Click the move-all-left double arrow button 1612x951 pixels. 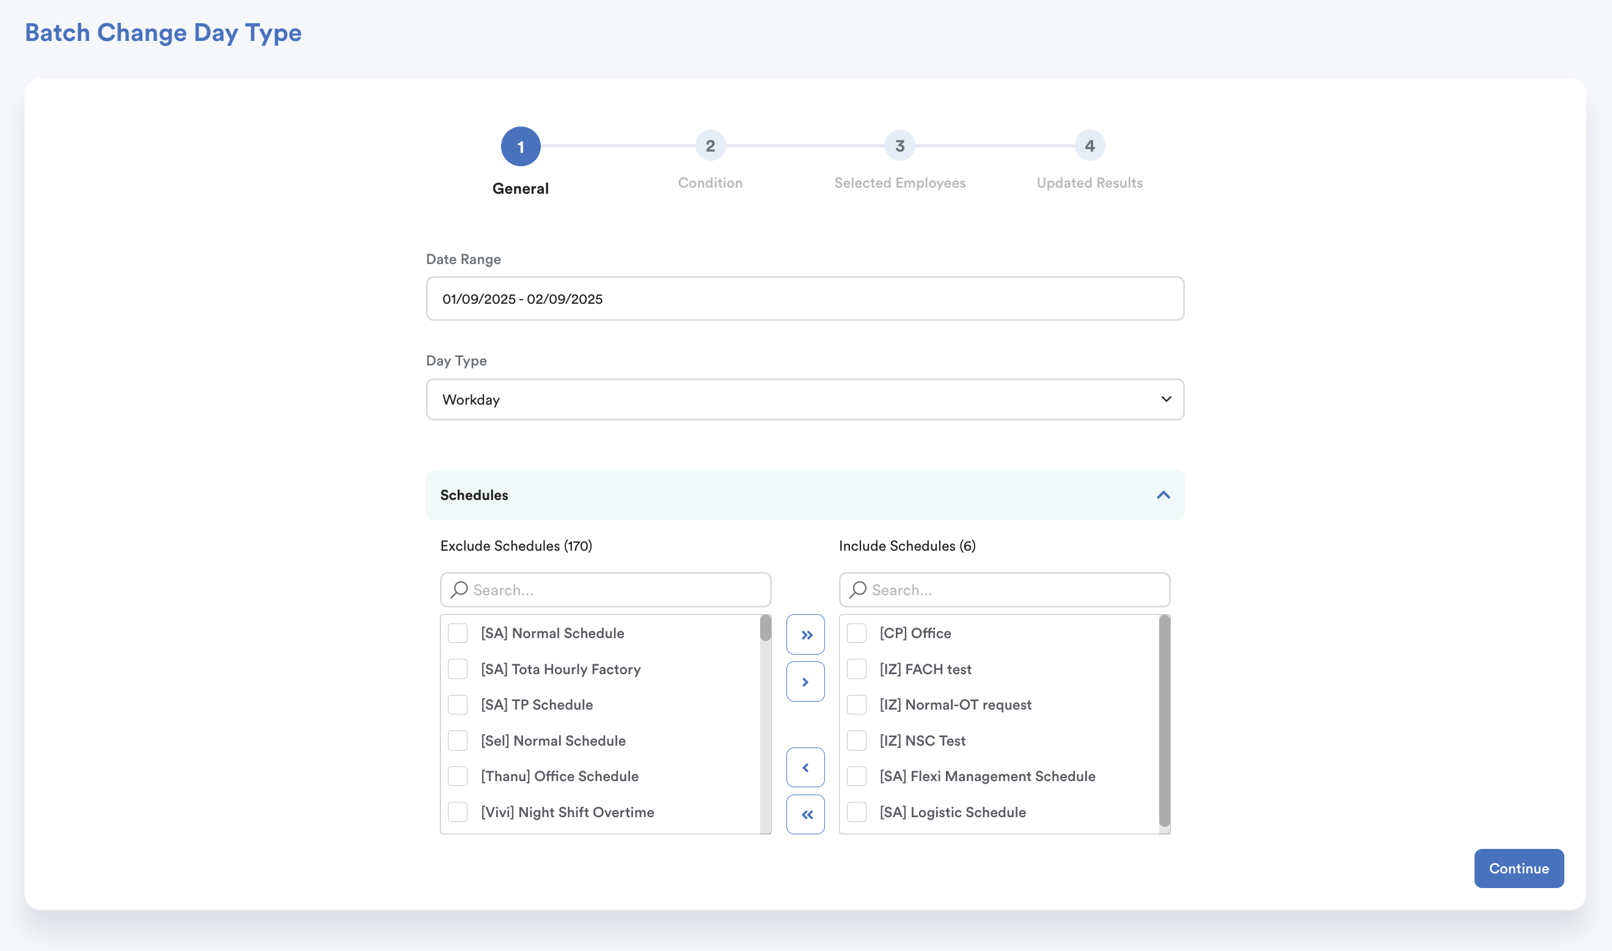pyautogui.click(x=805, y=815)
